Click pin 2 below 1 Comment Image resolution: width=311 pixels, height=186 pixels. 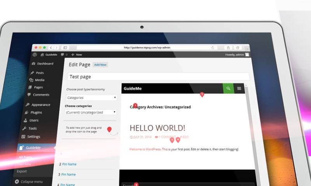(x=172, y=140)
